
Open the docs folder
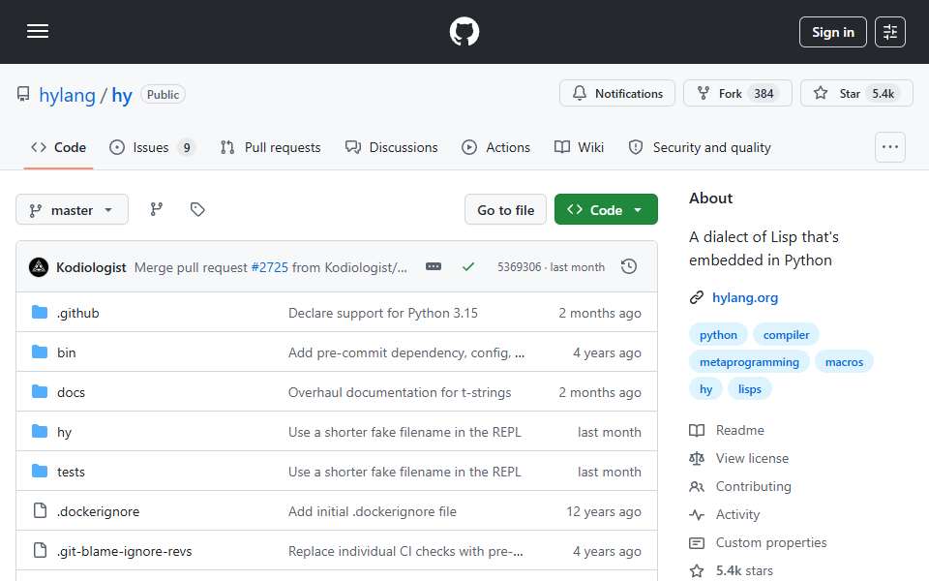[71, 392]
